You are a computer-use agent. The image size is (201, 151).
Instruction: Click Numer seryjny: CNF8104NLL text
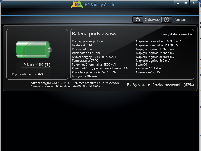50,83
